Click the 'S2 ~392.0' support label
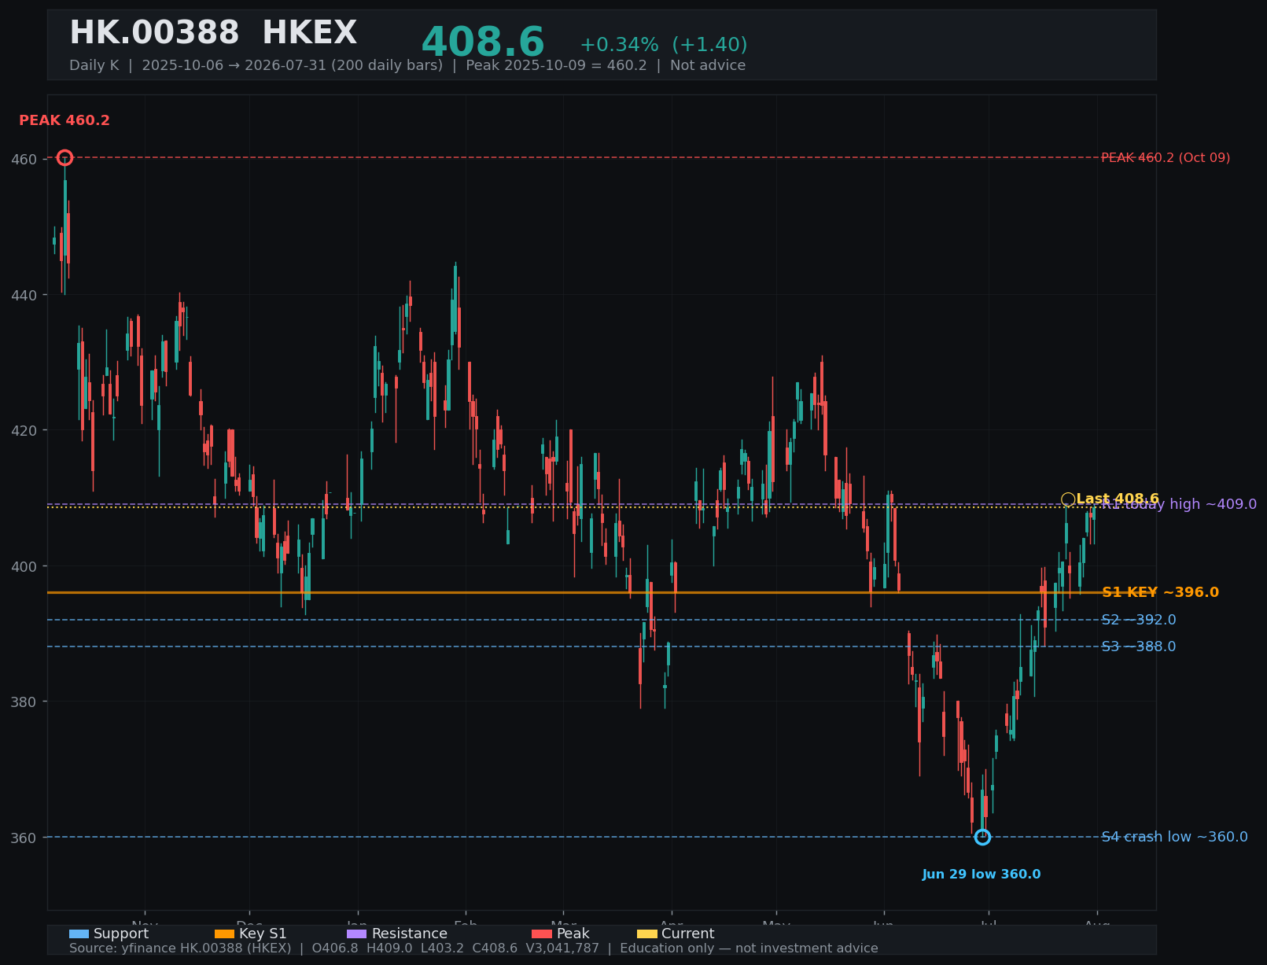 1139,621
